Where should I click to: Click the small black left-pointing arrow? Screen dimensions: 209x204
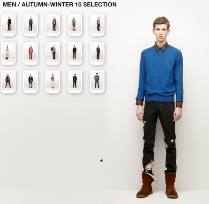(x=101, y=160)
